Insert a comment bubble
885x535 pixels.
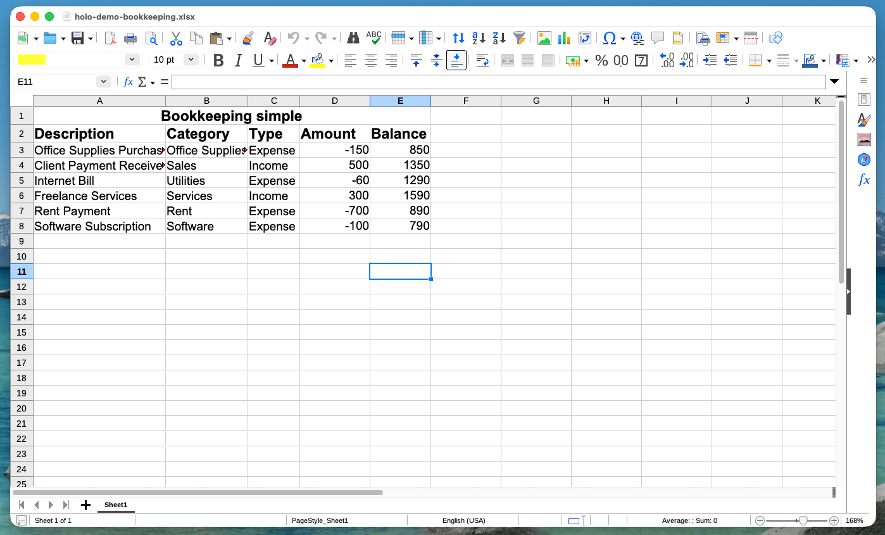pyautogui.click(x=658, y=39)
